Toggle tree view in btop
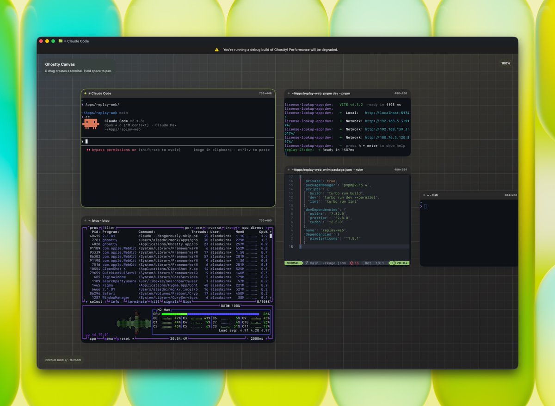 228,228
